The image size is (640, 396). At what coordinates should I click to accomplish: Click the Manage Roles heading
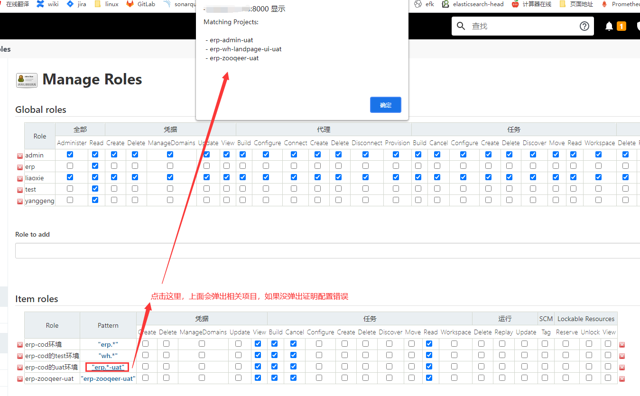pyautogui.click(x=93, y=79)
